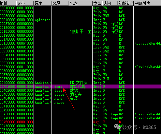Select the .idata section cell
Viewport: 161px width, 134px height.
58,94
